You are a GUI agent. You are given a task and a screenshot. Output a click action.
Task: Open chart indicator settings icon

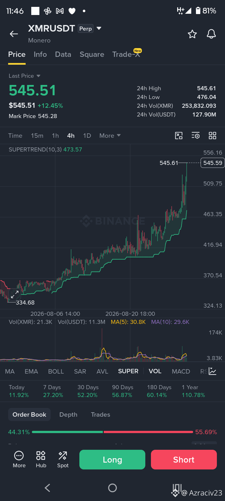(x=196, y=136)
